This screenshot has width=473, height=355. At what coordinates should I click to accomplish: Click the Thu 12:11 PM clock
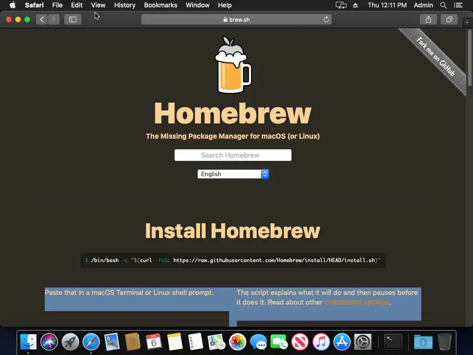pos(387,5)
